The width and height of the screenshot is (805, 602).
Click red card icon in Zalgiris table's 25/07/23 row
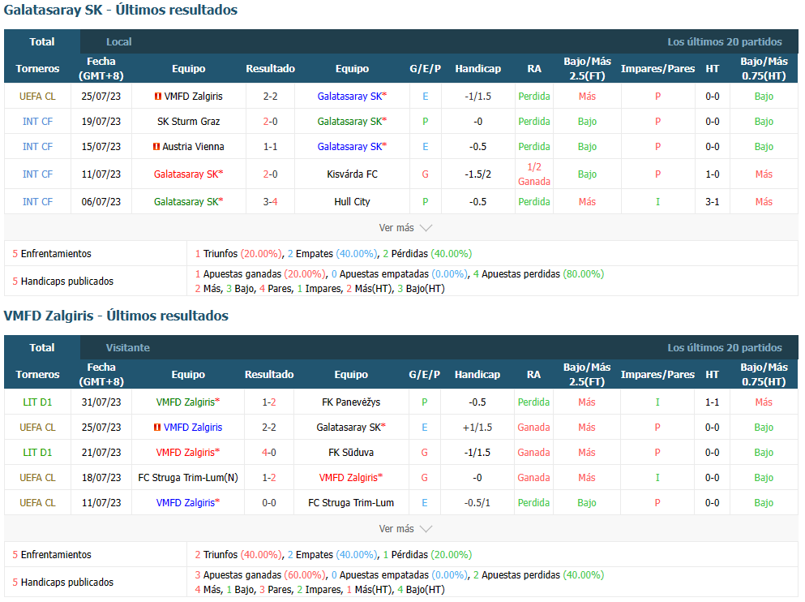(157, 428)
